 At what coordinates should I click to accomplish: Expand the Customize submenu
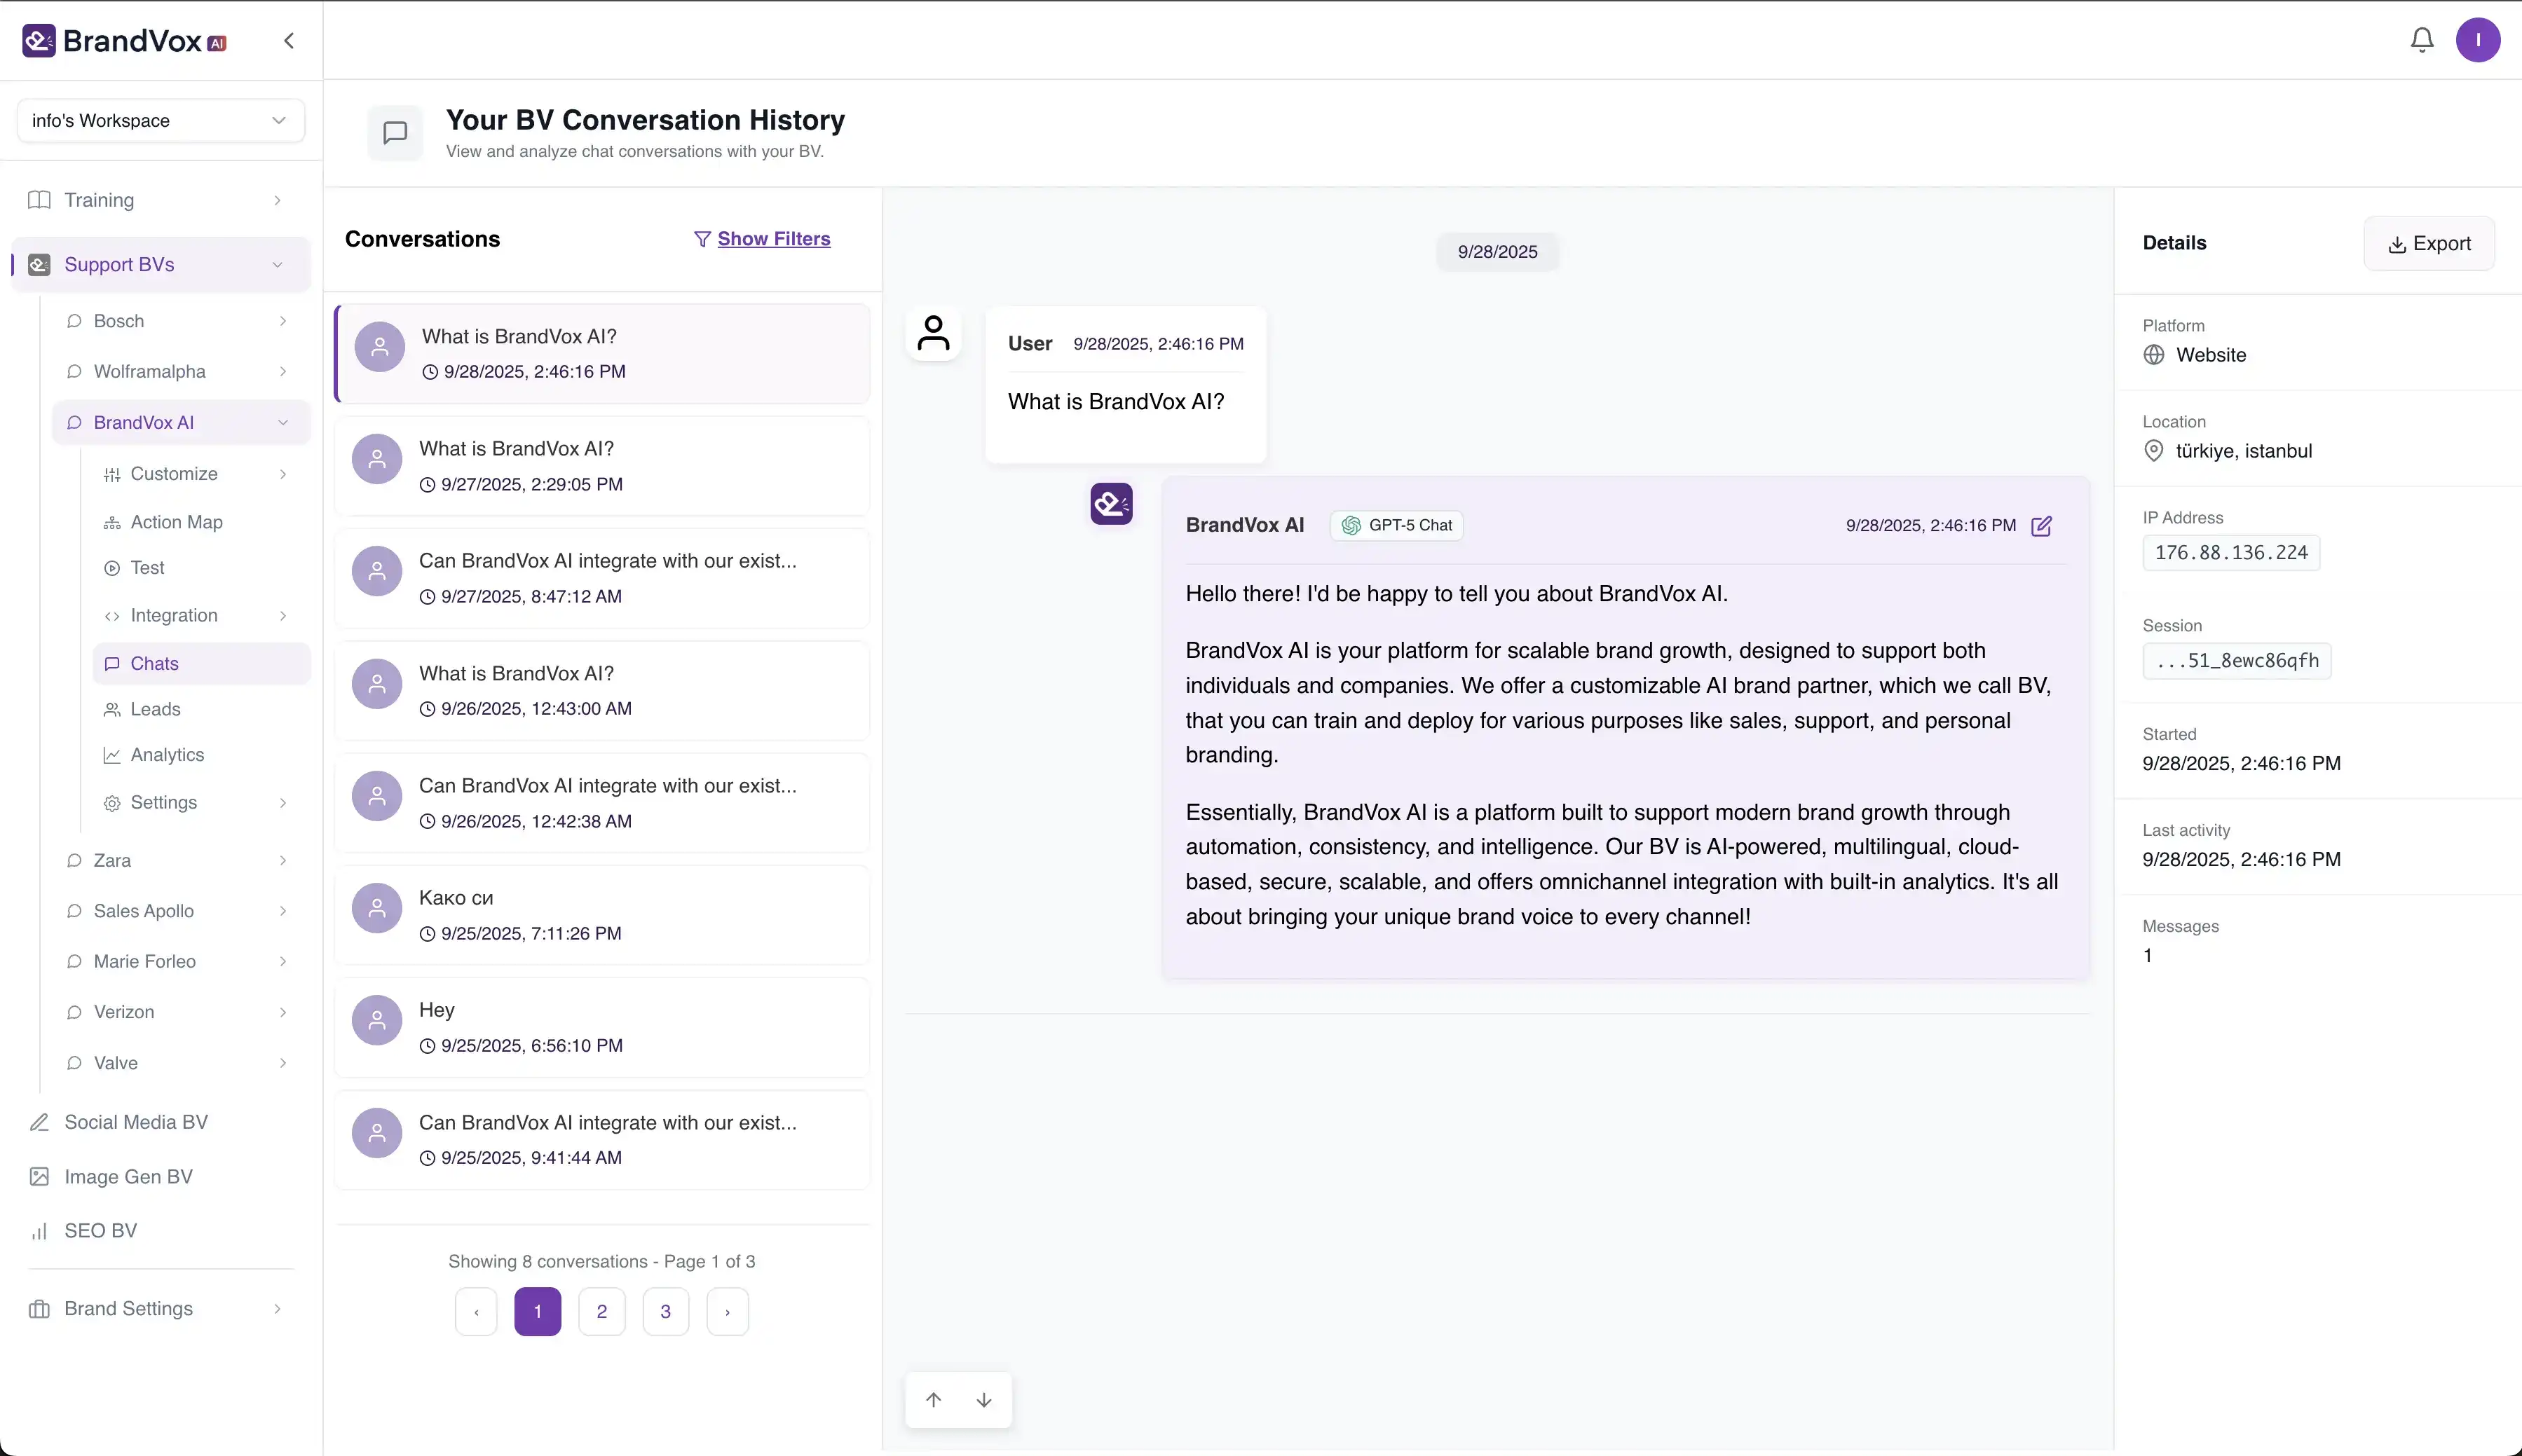pos(283,474)
